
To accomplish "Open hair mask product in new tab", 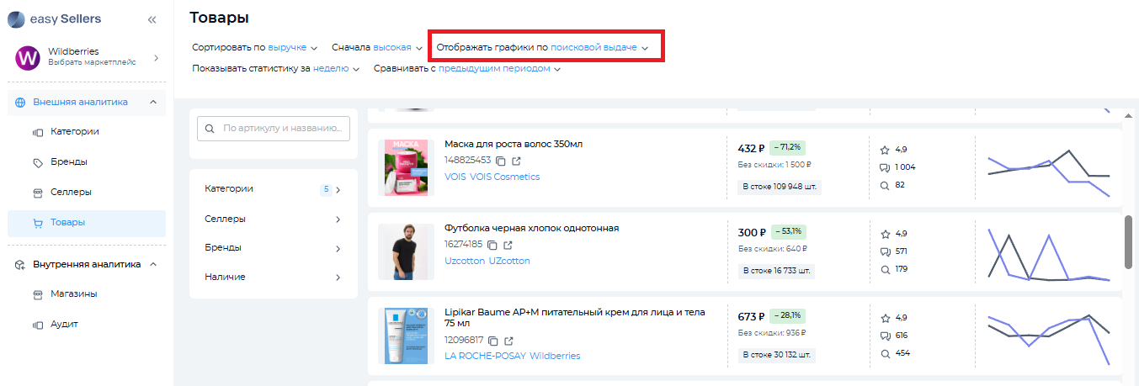I will (517, 161).
